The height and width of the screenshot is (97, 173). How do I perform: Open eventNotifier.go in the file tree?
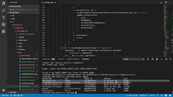point(28,71)
